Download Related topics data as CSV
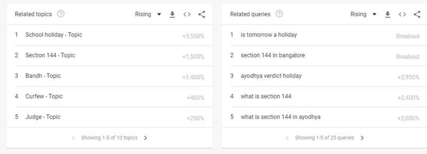 coord(172,14)
